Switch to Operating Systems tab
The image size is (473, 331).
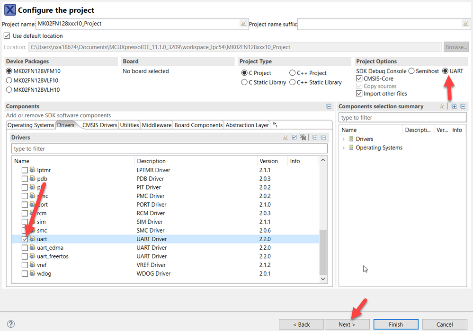[31, 125]
